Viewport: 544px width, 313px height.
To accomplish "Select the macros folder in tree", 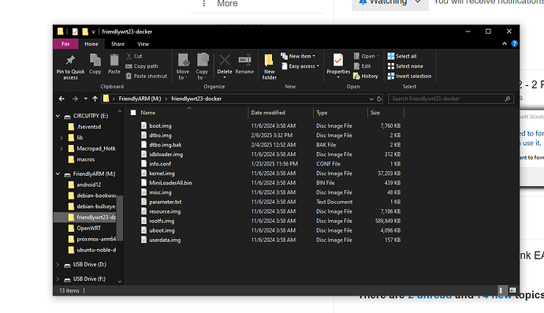I will coord(81,159).
